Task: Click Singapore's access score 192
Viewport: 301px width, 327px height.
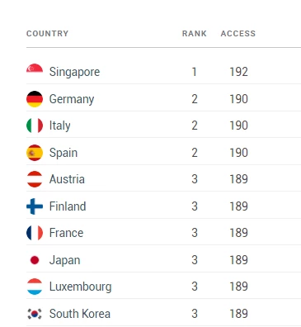Action: click(239, 72)
